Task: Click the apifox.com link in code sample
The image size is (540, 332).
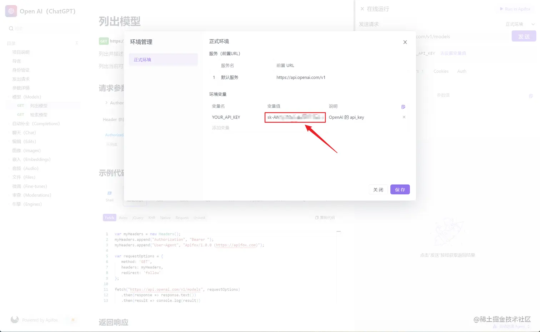Action: pyautogui.click(x=236, y=245)
